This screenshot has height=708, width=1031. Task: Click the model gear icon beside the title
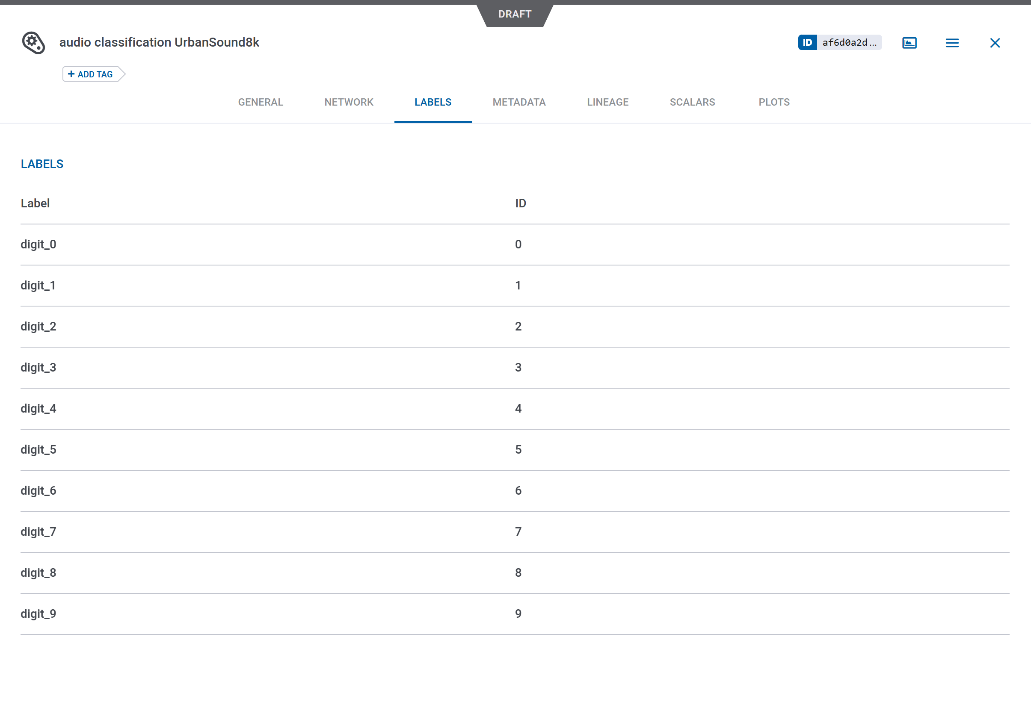(34, 43)
